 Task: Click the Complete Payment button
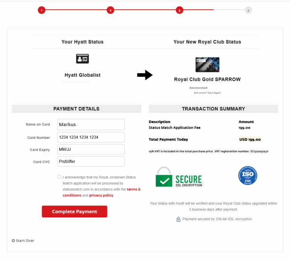pyautogui.click(x=74, y=211)
